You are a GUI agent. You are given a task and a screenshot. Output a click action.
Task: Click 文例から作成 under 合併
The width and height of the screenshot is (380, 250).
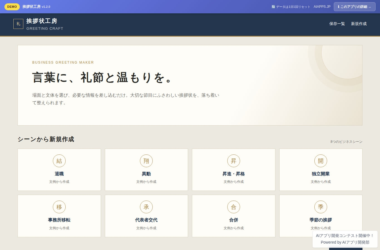[x=234, y=228]
